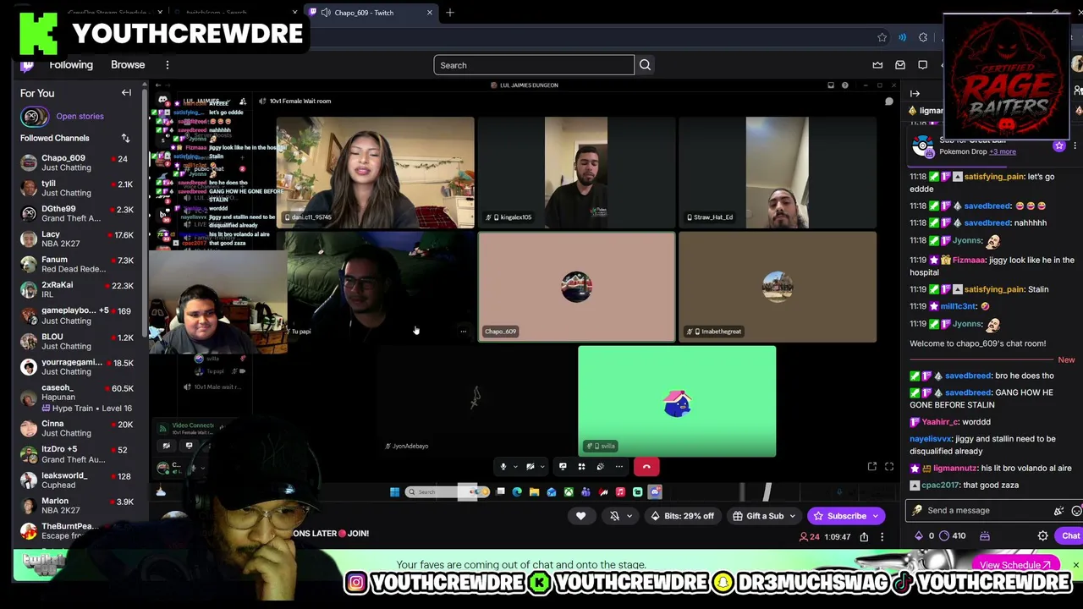Go to the Following tab

point(71,65)
